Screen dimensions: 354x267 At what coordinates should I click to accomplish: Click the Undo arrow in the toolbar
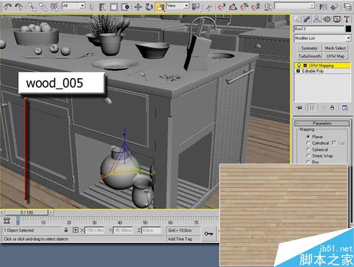(7, 7)
